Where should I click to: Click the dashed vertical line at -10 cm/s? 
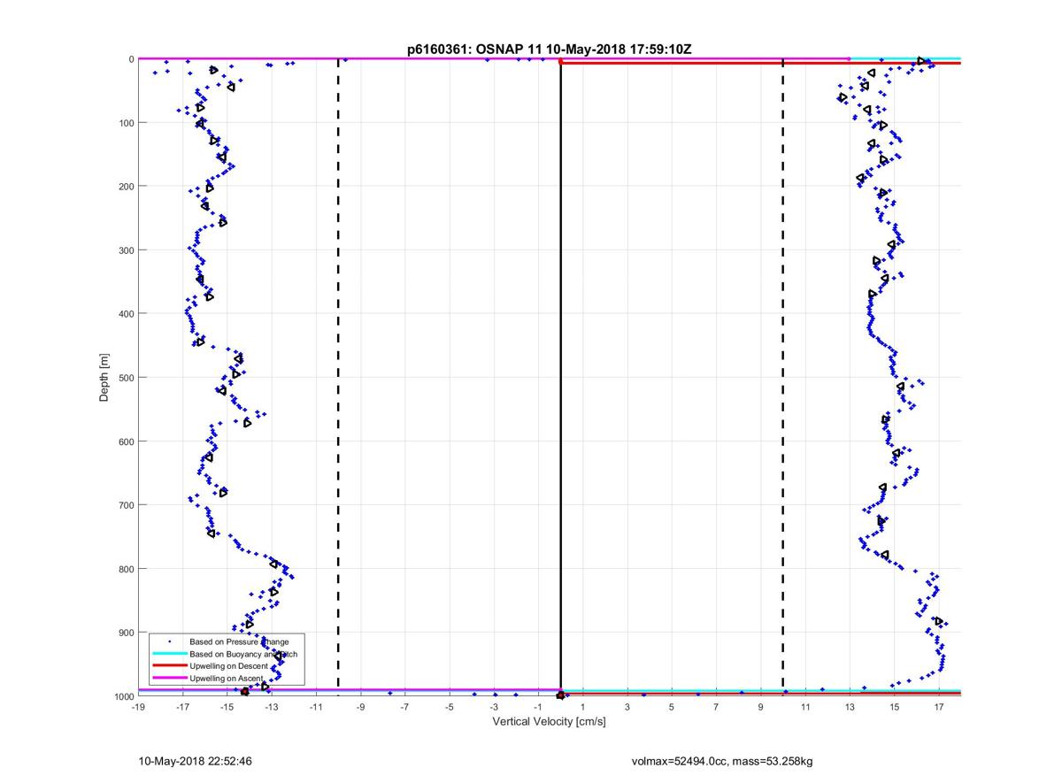point(338,378)
